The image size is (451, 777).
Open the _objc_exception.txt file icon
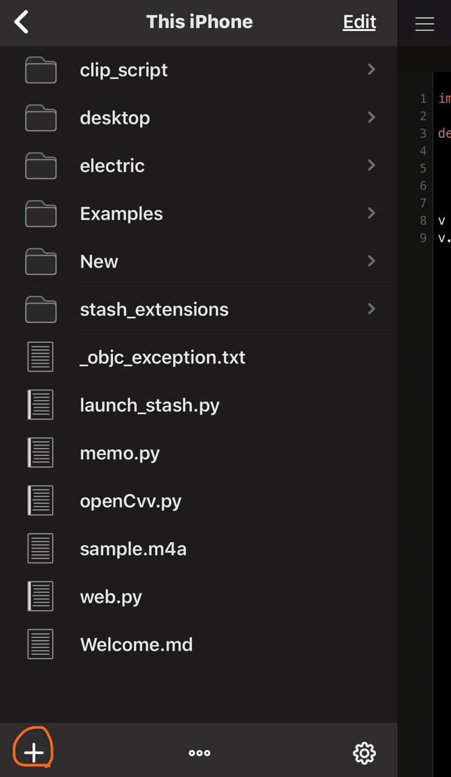(x=40, y=357)
